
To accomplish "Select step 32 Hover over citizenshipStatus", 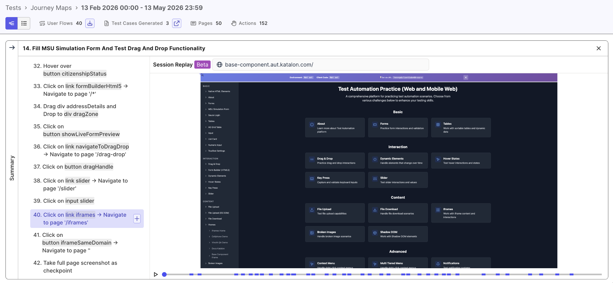I will (87, 70).
